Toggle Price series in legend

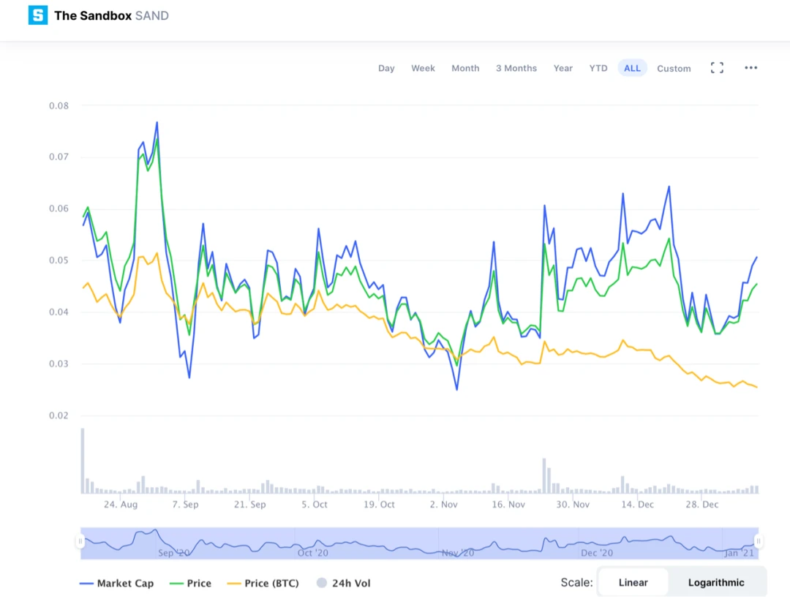tap(190, 583)
